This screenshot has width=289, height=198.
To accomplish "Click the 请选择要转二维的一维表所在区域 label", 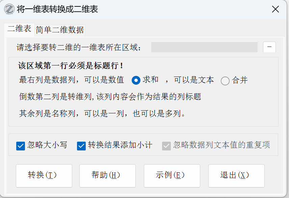I will click(79, 48).
